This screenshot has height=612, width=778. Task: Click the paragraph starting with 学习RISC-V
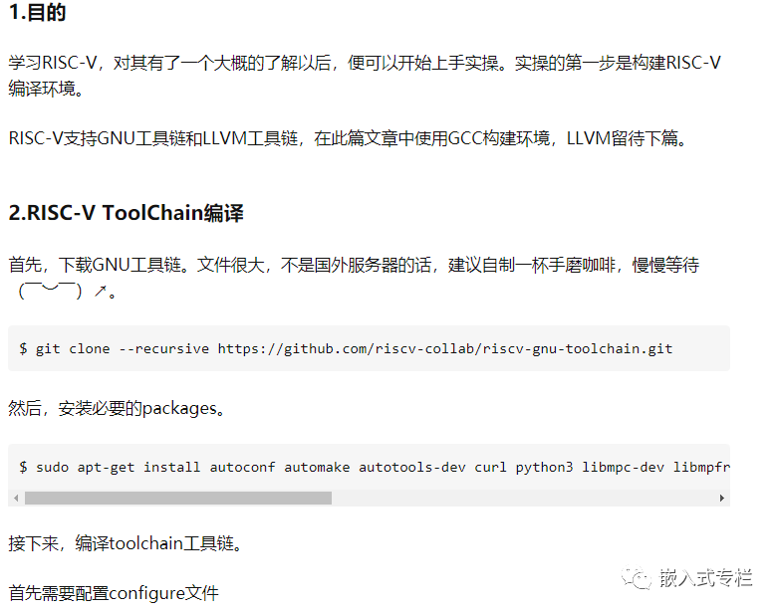pyautogui.click(x=365, y=76)
